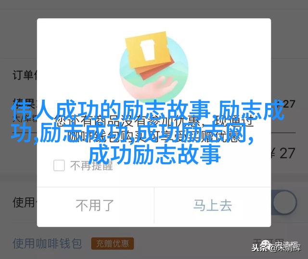The width and height of the screenshot is (308, 259).
Task: Click the 不用了 button
Action: [x=95, y=206]
